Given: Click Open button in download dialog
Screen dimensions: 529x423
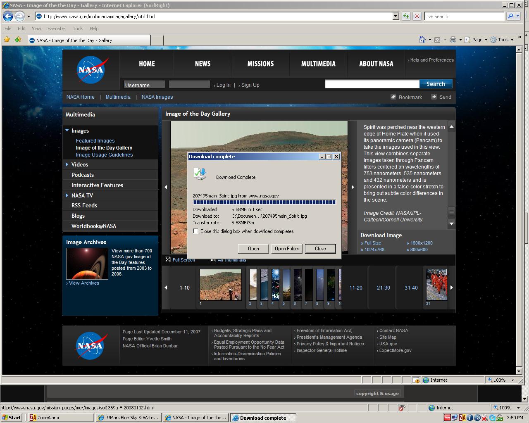Looking at the screenshot, I should point(253,249).
